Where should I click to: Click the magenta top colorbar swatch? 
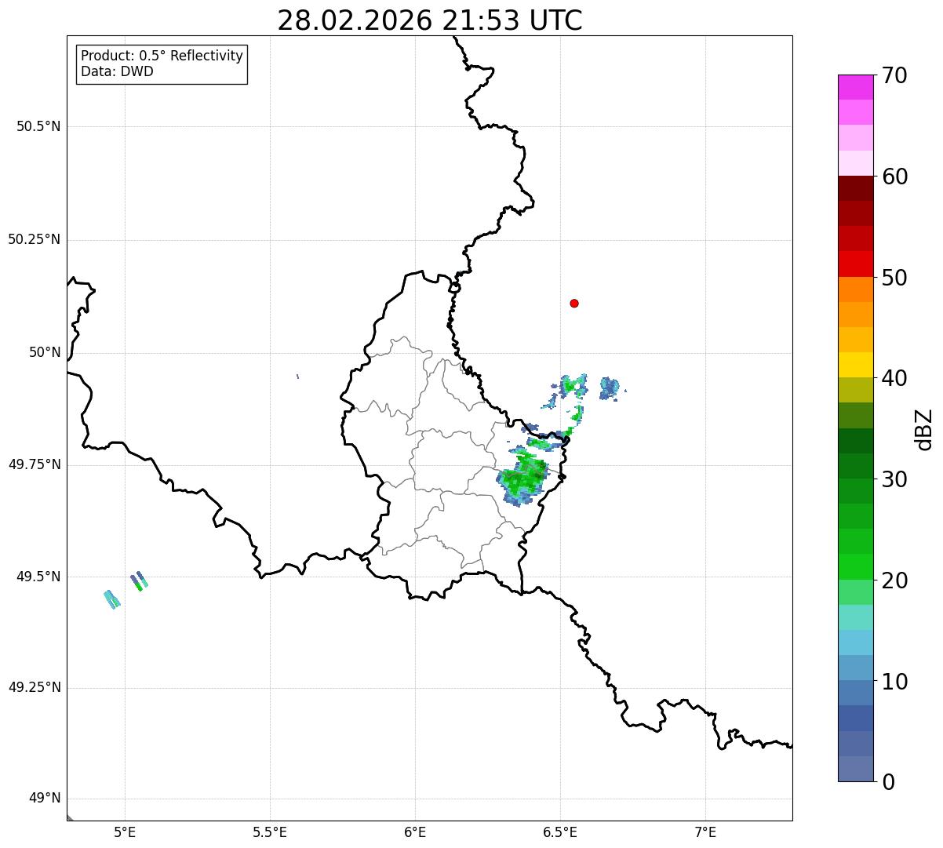click(855, 87)
